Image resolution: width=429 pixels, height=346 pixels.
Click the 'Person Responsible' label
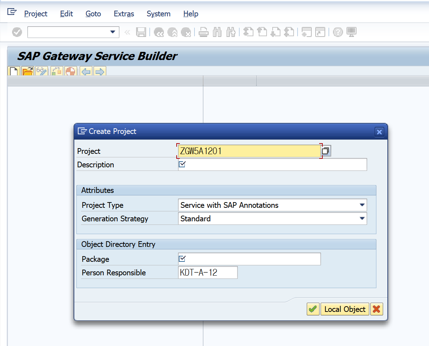(114, 273)
